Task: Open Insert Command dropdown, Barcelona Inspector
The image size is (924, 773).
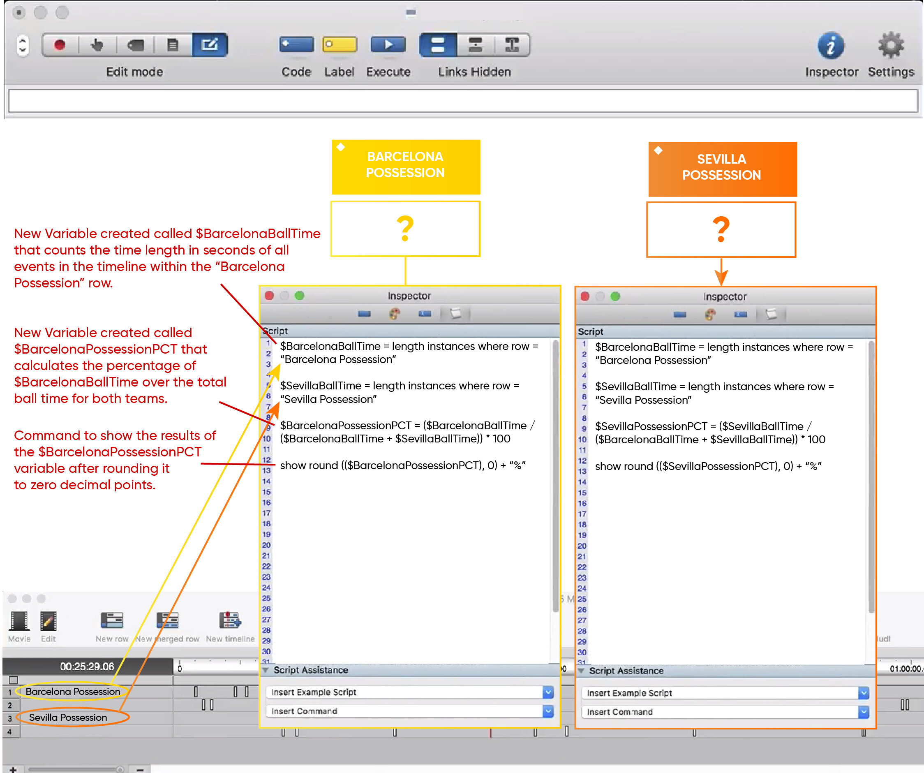Action: tap(410, 711)
